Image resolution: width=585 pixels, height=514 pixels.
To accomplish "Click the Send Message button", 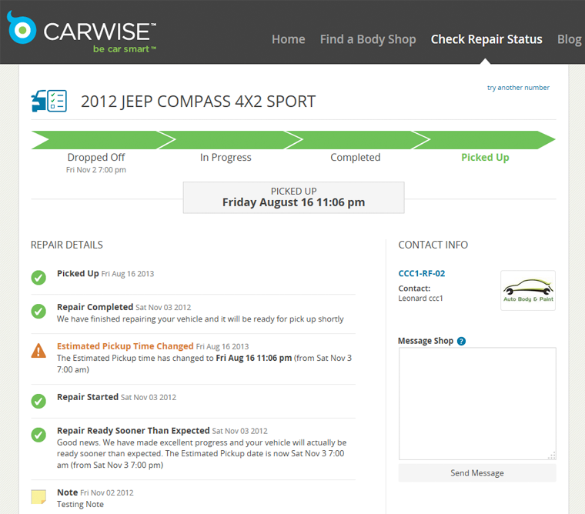I will tap(477, 473).
